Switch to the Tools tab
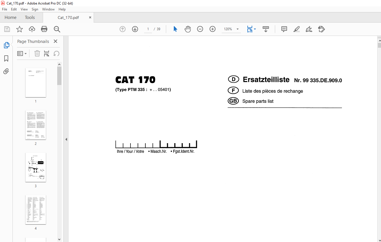The width and height of the screenshot is (381, 242). 30,17
